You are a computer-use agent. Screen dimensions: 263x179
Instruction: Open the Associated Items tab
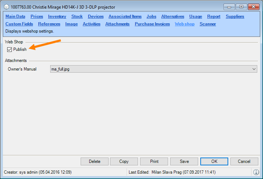pyautogui.click(x=125, y=16)
